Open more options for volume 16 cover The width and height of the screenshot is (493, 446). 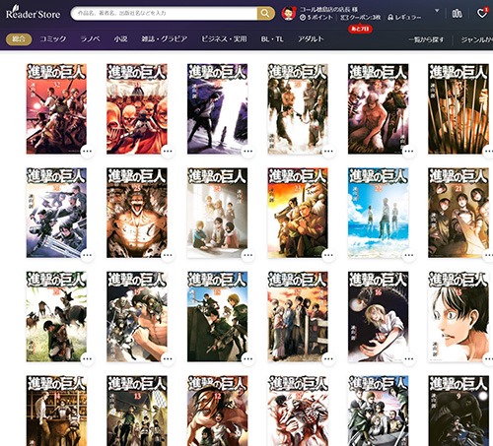coord(409,358)
